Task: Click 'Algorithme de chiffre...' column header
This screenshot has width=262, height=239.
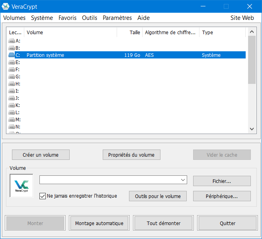Action: pyautogui.click(x=171, y=32)
